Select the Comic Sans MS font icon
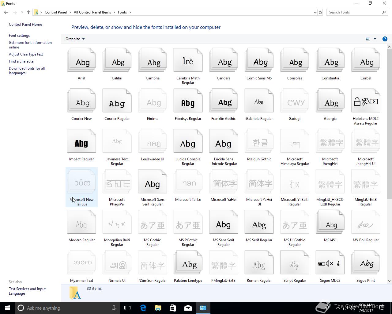The height and width of the screenshot is (314, 392). (259, 60)
